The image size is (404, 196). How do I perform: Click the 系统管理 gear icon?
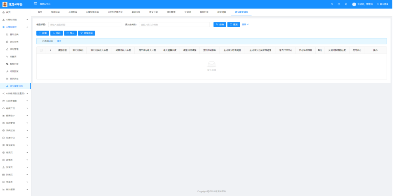point(3,123)
